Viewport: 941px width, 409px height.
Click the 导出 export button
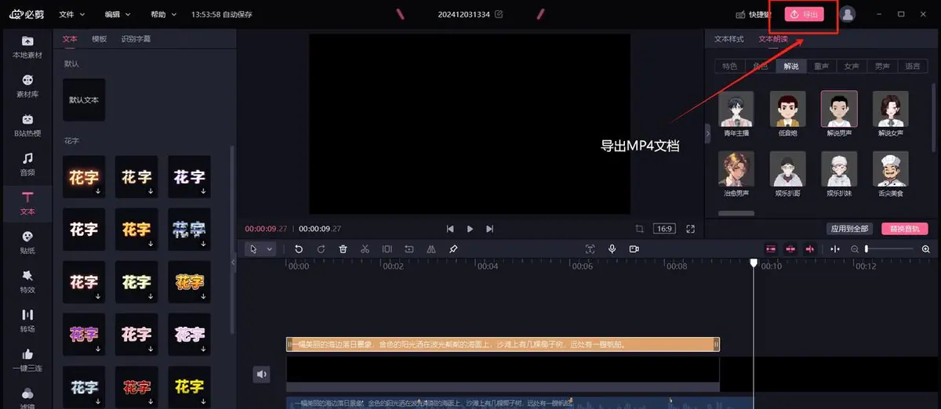tap(805, 14)
